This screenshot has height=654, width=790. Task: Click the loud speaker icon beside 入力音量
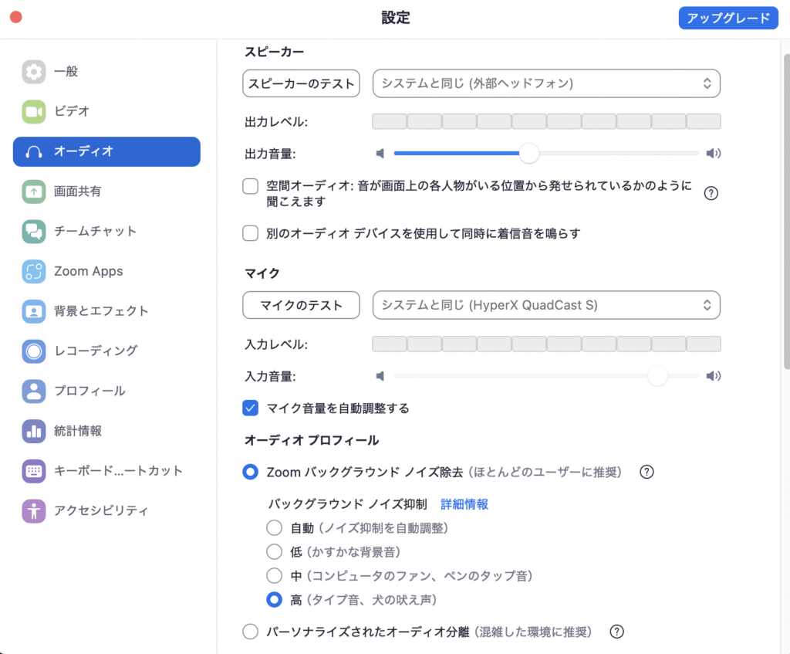[x=714, y=376]
